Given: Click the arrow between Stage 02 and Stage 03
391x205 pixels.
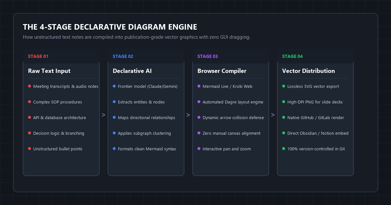Looking at the screenshot, I should click(188, 115).
